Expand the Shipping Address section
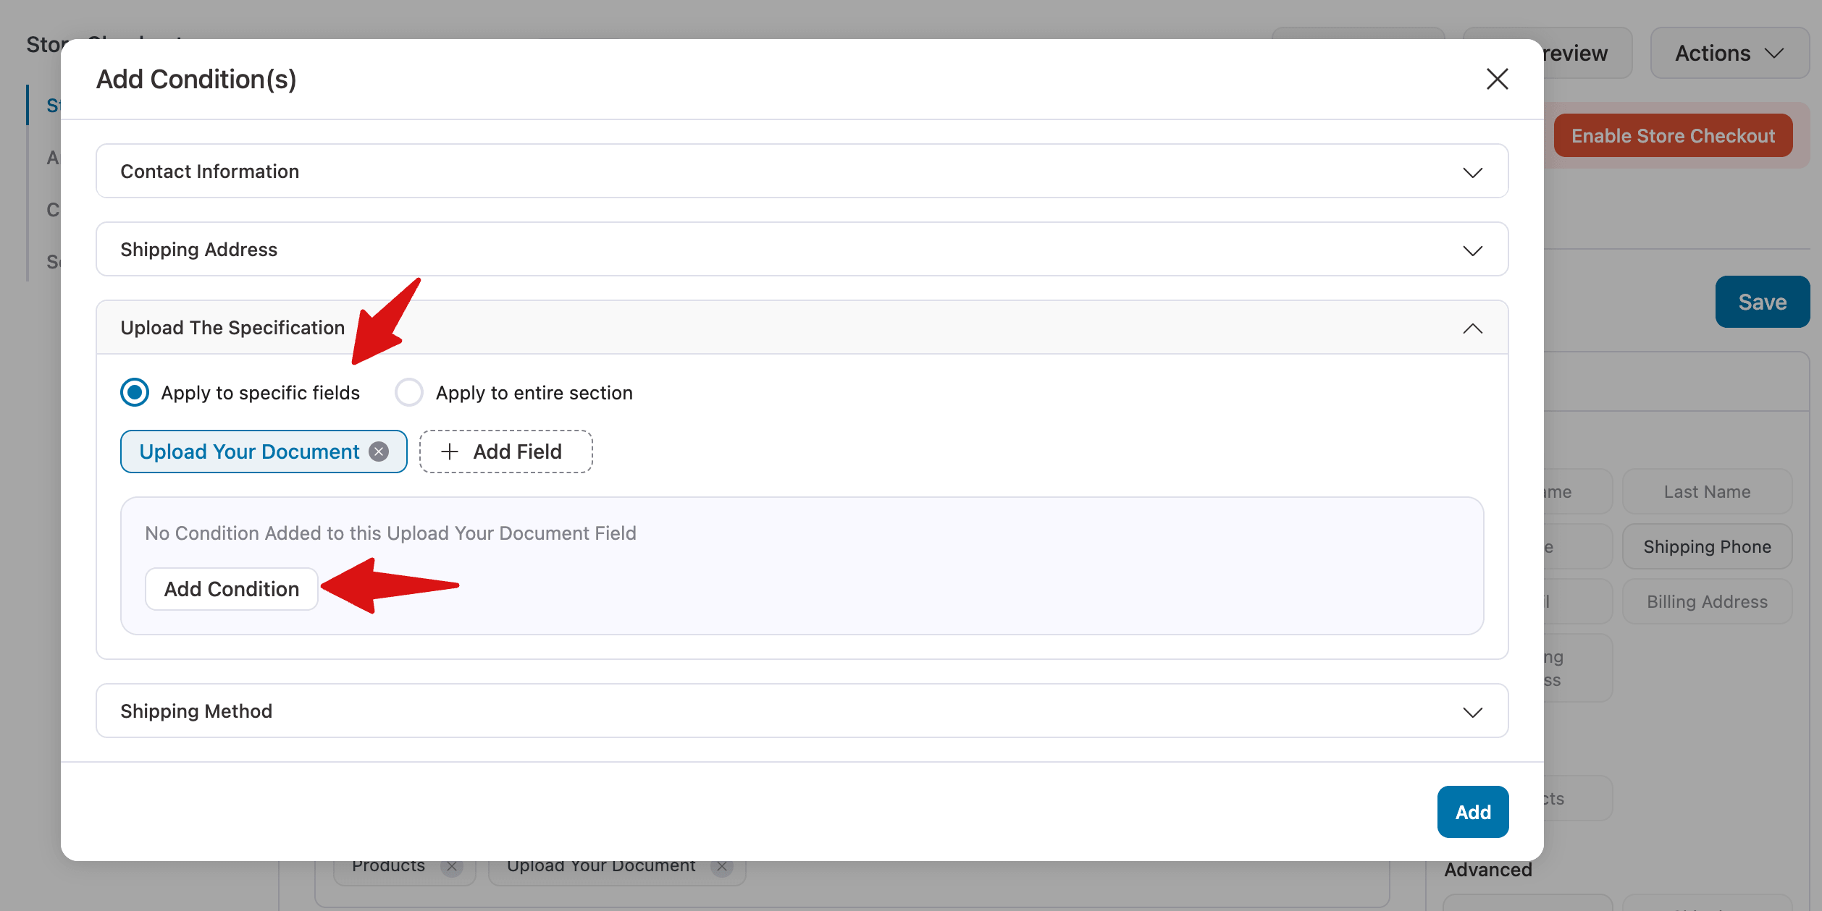Screen dimensions: 1822x911 tap(1472, 250)
